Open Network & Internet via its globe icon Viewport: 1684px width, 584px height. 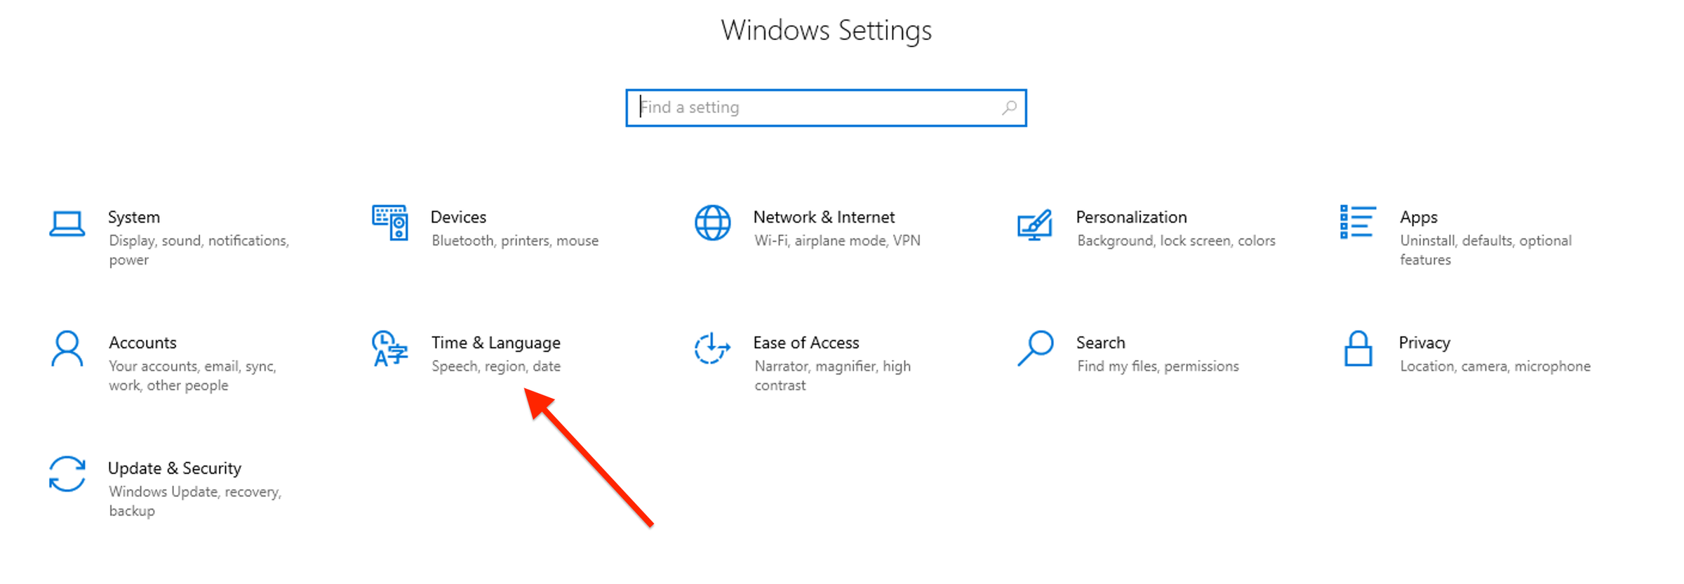tap(713, 225)
